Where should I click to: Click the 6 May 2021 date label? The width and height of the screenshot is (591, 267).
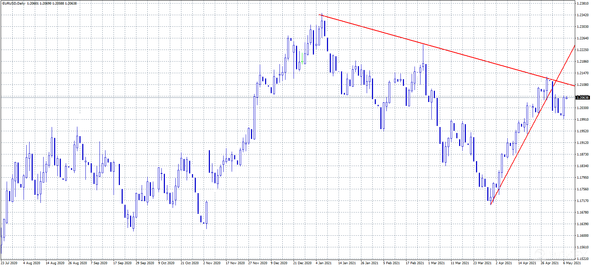[572, 263]
